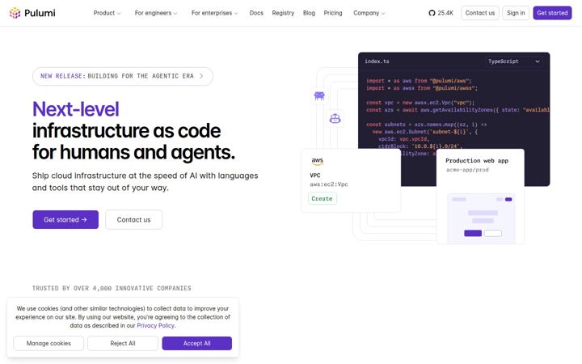582x364 pixels.
Task: Reject all cookies
Action: click(x=123, y=343)
